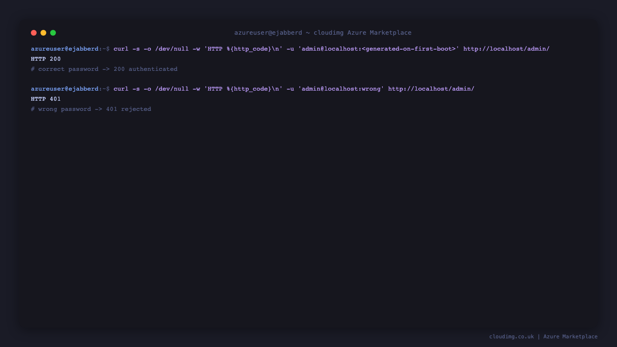Click the yellow minimize window dot

click(43, 33)
